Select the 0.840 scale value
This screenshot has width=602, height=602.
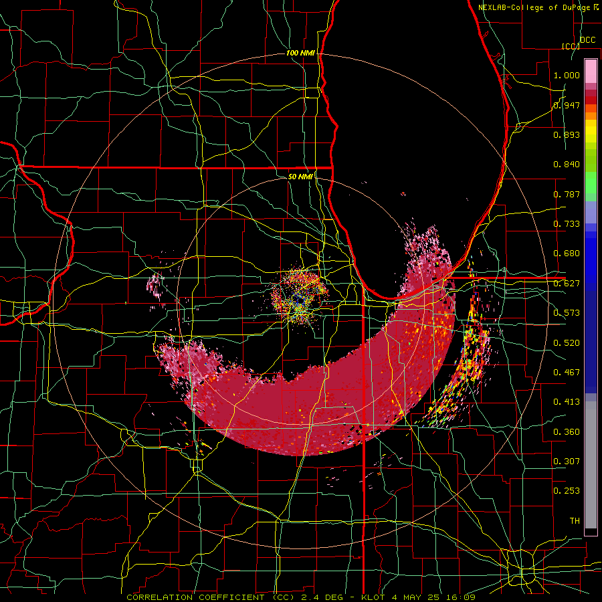coord(567,165)
